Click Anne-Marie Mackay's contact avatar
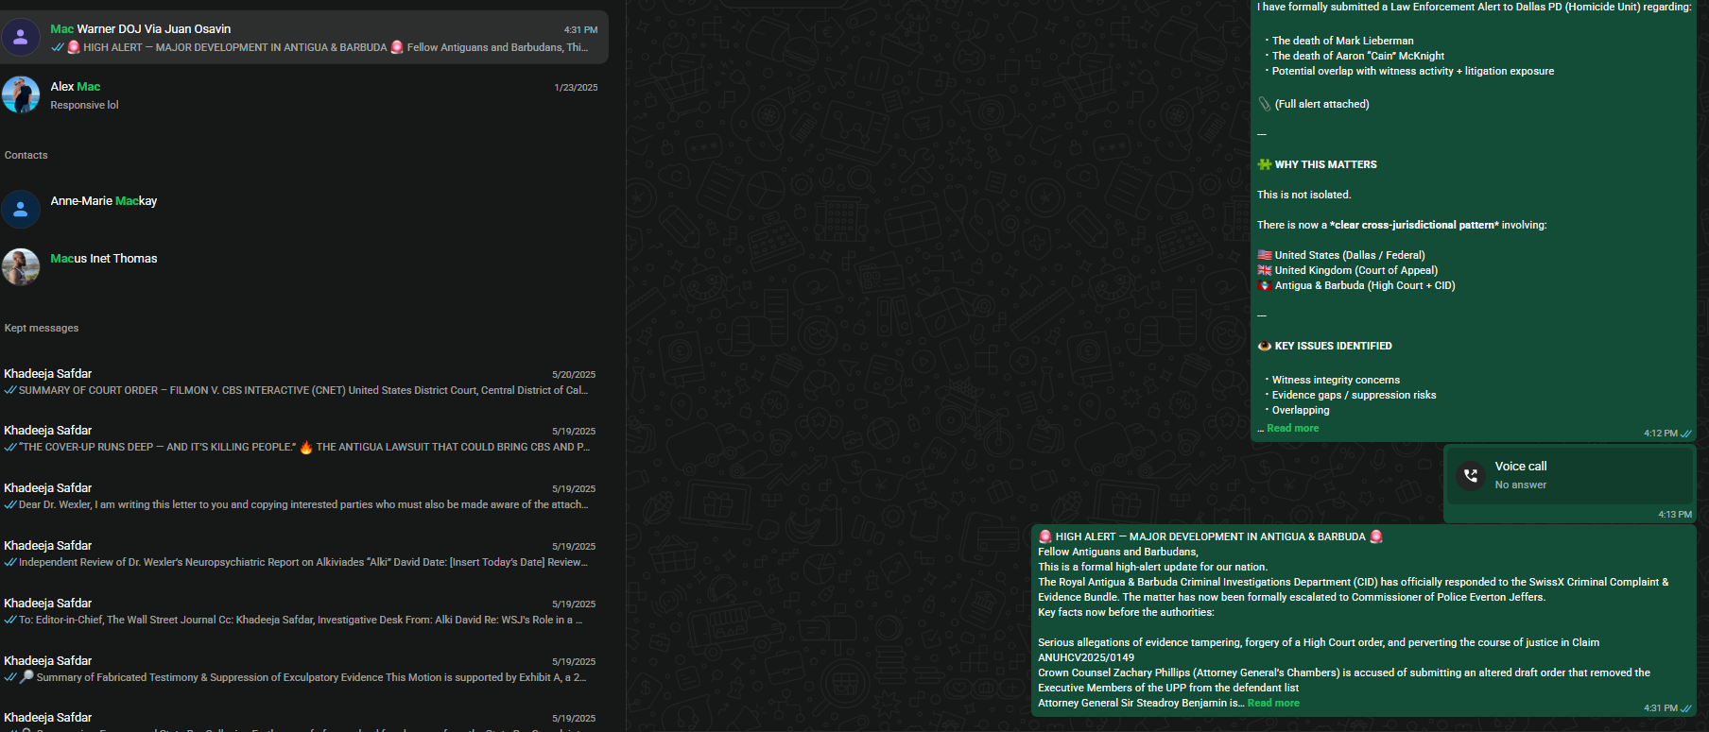This screenshot has width=1709, height=732. [21, 210]
